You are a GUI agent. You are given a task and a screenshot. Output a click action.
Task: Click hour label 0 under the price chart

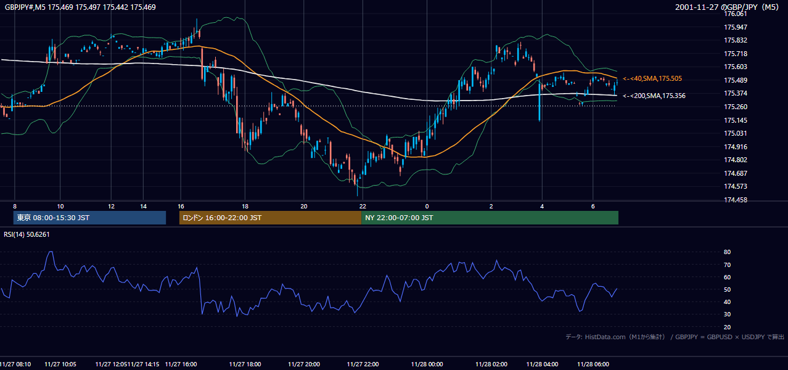427,206
